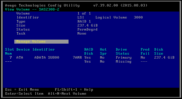Click the F1/Shift+1 = Help hint

pos(74,90)
